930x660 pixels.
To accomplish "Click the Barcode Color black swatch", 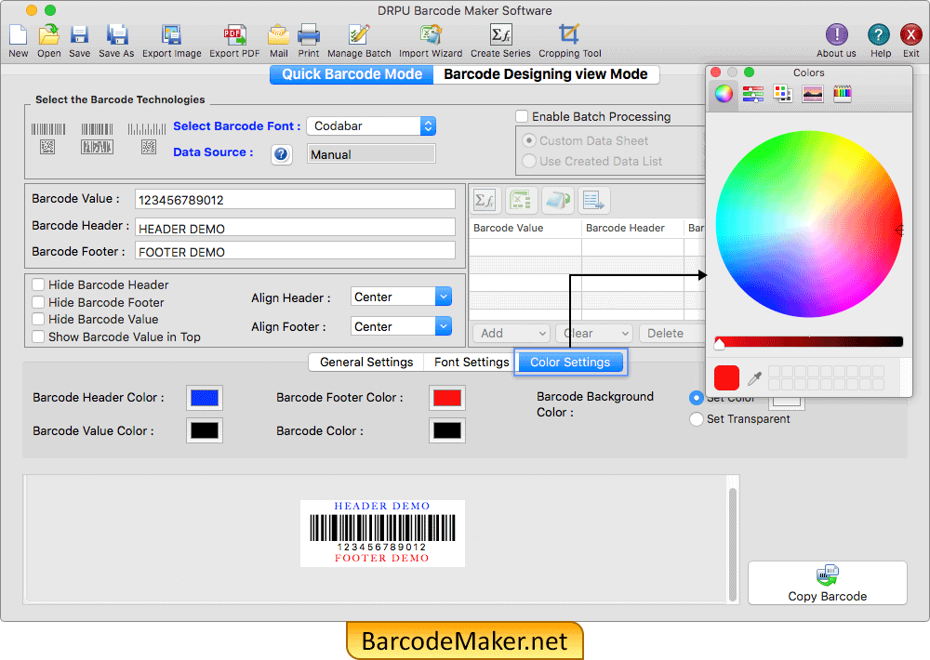I will [447, 430].
